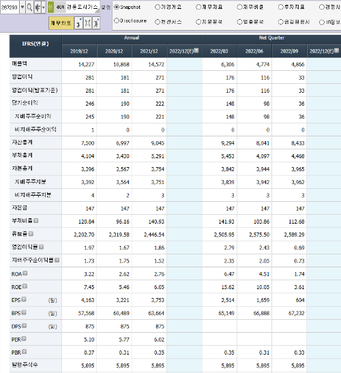Click the magnifier stock search icon
341x373 pixels.
coord(29,8)
